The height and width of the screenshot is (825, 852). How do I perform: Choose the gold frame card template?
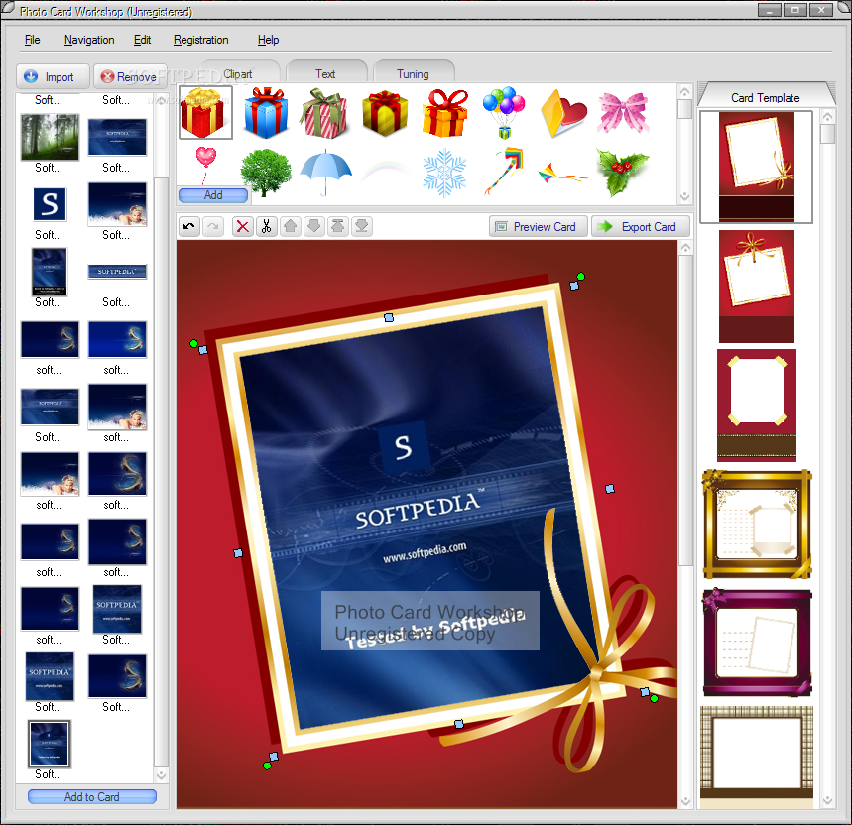pos(757,525)
